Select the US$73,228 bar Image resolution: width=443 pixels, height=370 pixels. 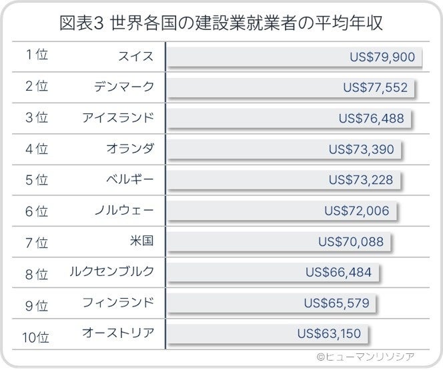(282, 180)
